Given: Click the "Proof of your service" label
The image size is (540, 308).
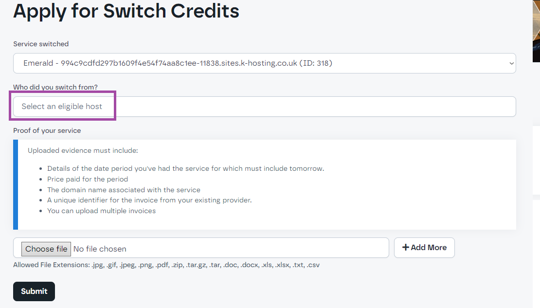Looking at the screenshot, I should pyautogui.click(x=47, y=130).
